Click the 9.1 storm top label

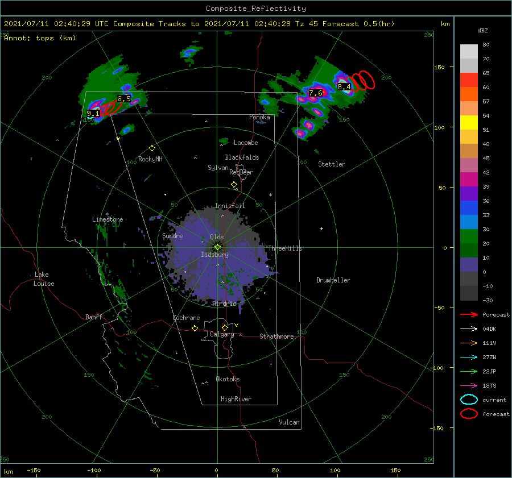click(x=93, y=114)
